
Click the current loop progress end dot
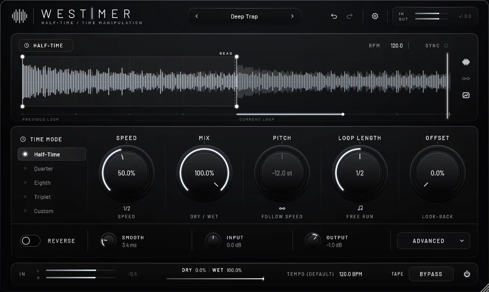(x=343, y=114)
